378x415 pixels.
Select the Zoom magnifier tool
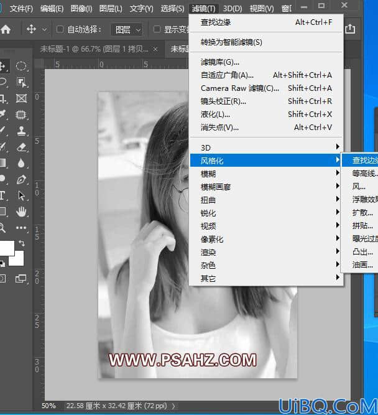(2, 228)
